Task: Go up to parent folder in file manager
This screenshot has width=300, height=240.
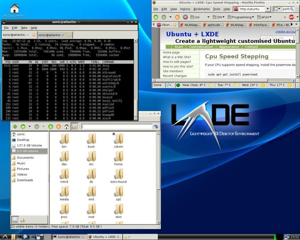Action: pos(50,127)
